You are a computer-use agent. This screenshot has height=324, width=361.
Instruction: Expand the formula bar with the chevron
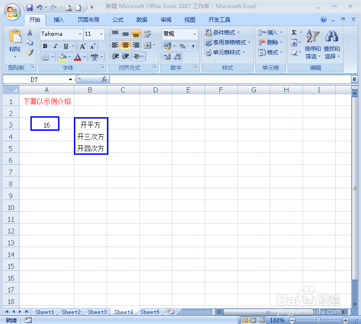pyautogui.click(x=354, y=79)
